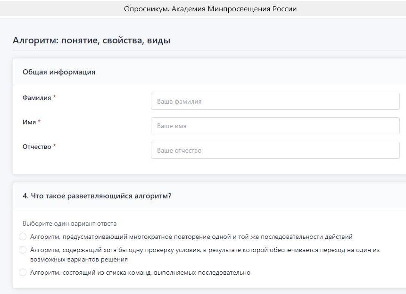Click answer text about проверку условия
Viewport: 406px width, 294px height.
[205, 250]
